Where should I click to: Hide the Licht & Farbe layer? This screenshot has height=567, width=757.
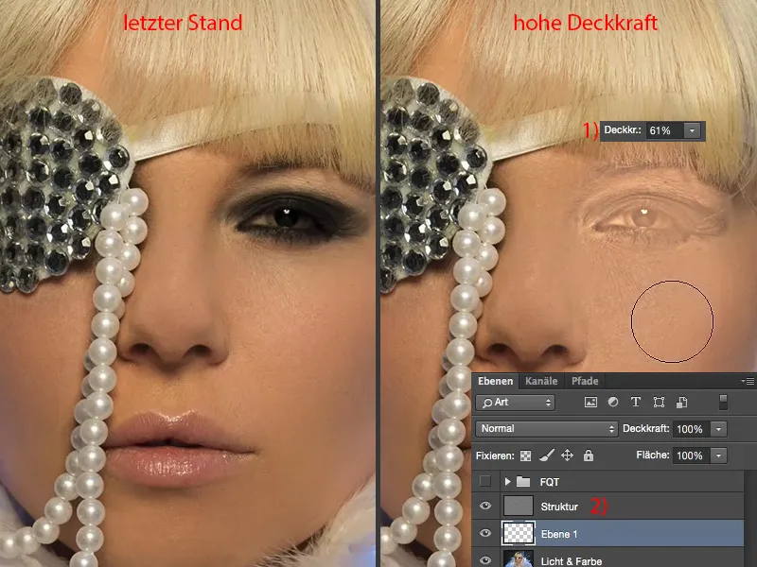485,560
